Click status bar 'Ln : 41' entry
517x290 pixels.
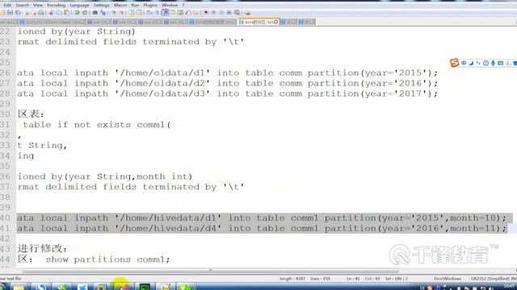(353, 279)
